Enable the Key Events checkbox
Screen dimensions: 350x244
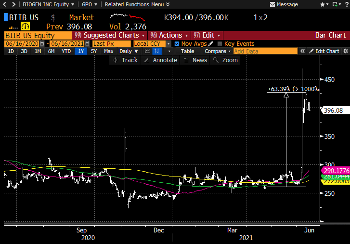click(x=220, y=43)
